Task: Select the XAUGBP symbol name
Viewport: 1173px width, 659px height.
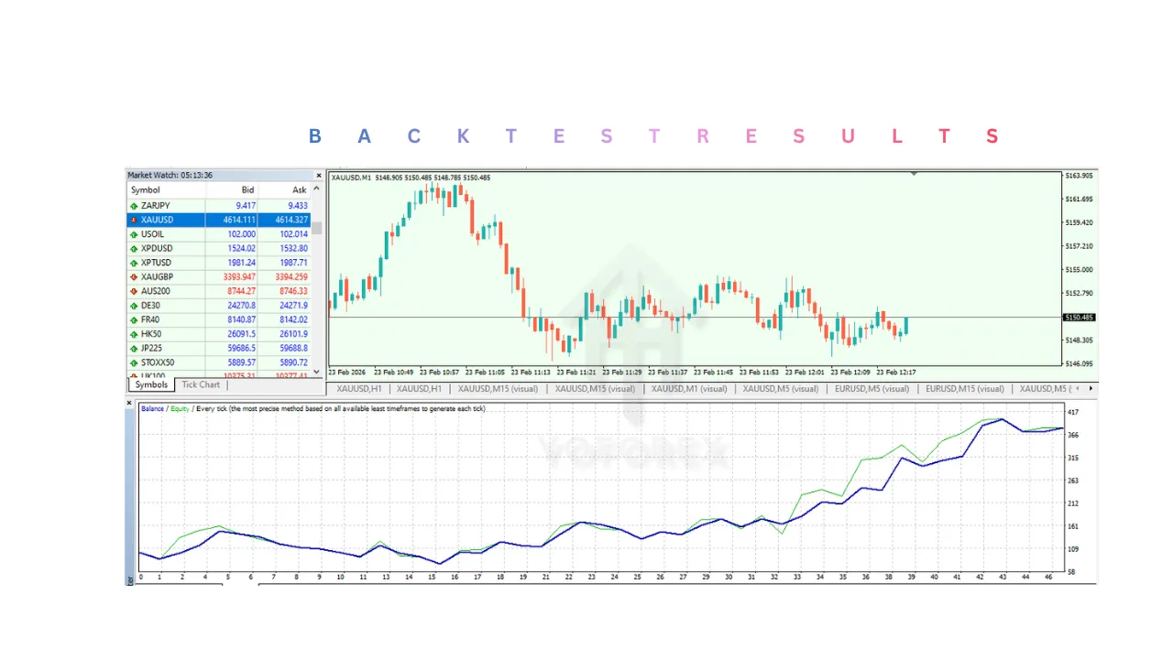Action: click(x=158, y=277)
